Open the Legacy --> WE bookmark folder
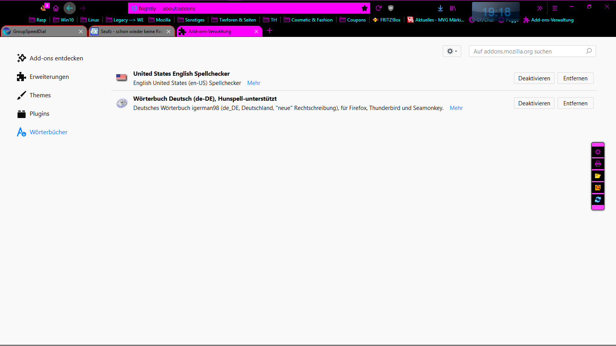 125,20
